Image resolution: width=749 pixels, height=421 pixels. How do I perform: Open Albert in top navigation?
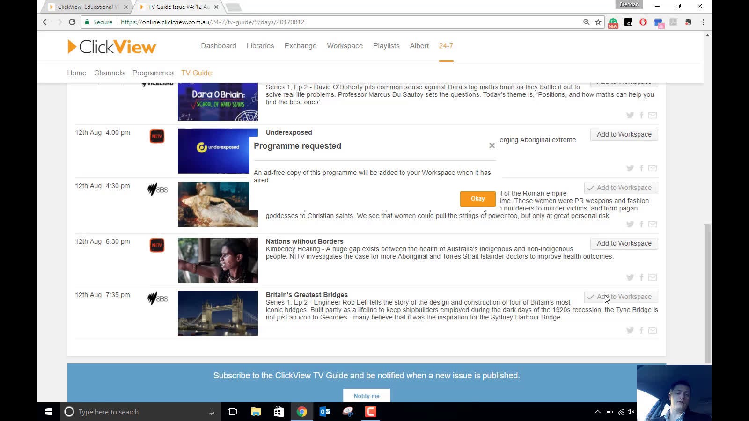419,46
